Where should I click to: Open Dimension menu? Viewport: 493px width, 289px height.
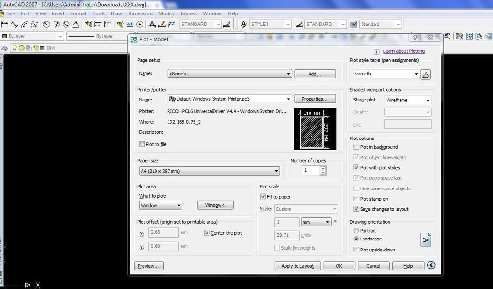coord(140,13)
